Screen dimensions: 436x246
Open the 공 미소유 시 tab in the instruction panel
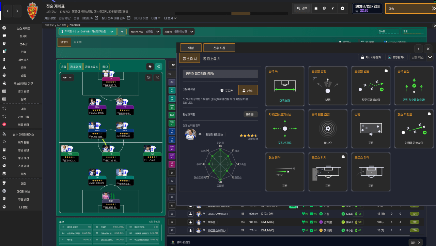click(x=212, y=59)
